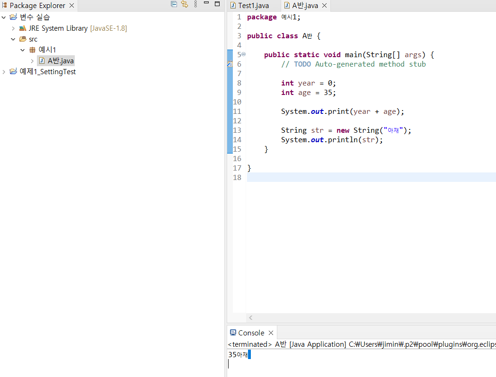Click the 변수 실습 project folder icon
Screen dimensions: 496x377
pos(13,17)
